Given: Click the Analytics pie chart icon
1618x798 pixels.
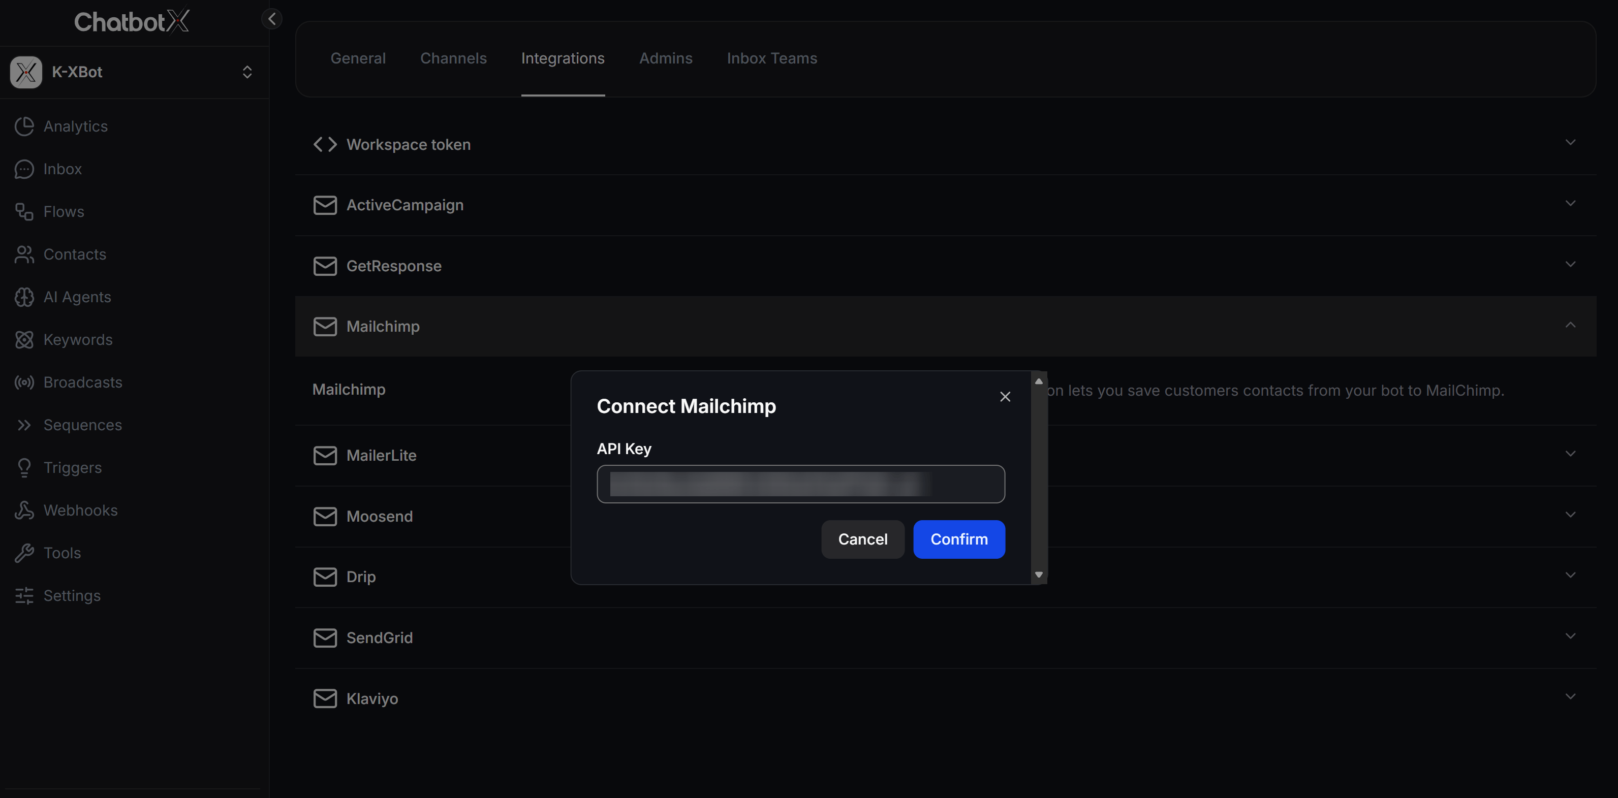Looking at the screenshot, I should (24, 126).
